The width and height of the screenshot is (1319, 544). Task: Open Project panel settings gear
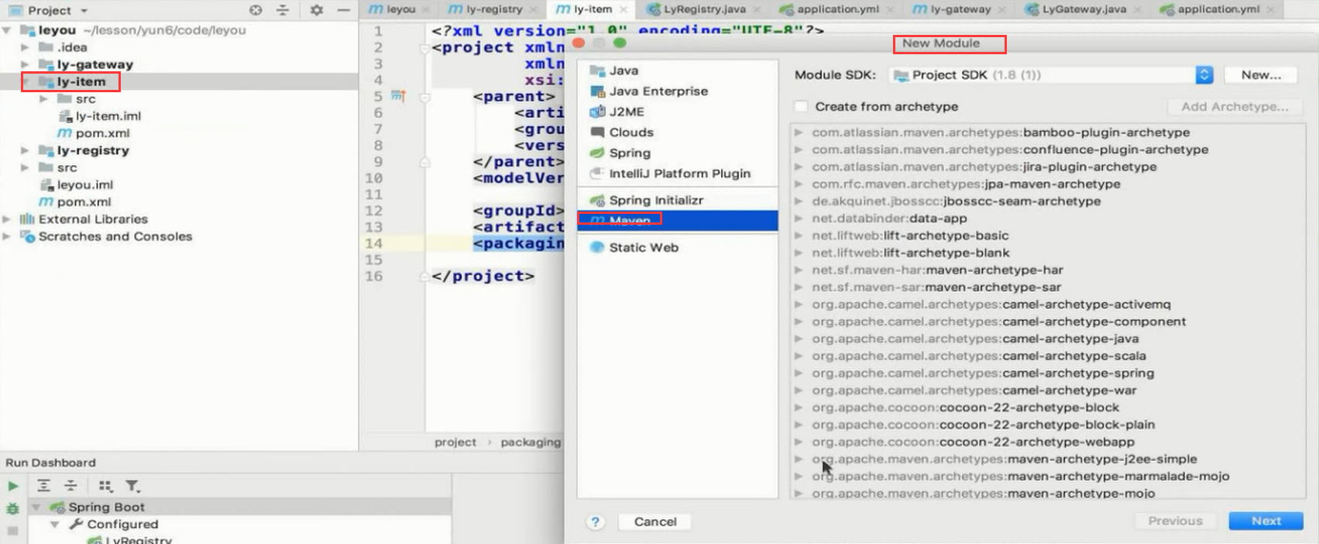click(x=317, y=10)
